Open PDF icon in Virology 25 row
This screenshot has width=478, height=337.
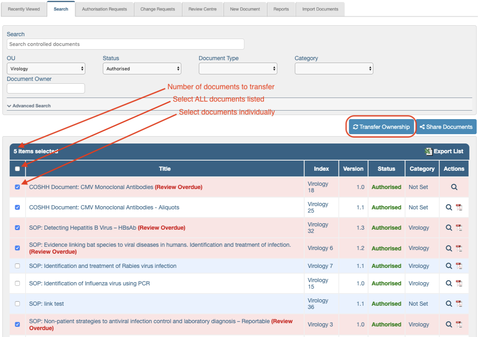tap(459, 207)
